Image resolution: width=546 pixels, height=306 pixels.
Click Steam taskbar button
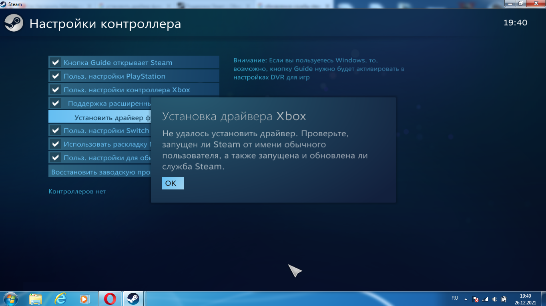tap(133, 299)
